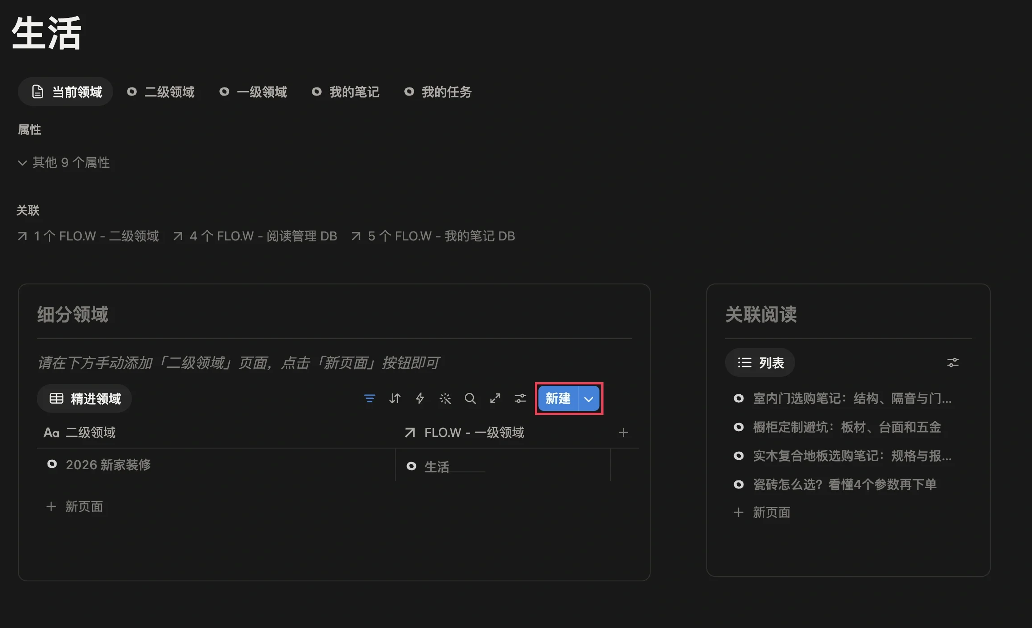Open the 2026 新家装修 row

tap(108, 465)
